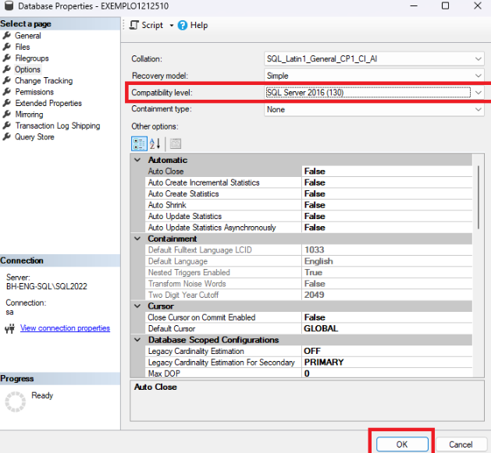Screen dimensions: 491x453
Task: Collapse the Containment section
Action: coord(137,239)
